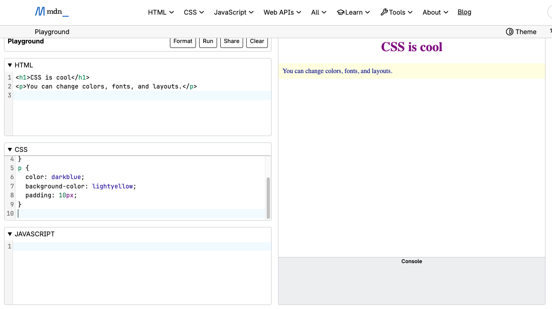Expand the All navigation menu
Viewport: 552px width, 309px height.
pos(319,12)
